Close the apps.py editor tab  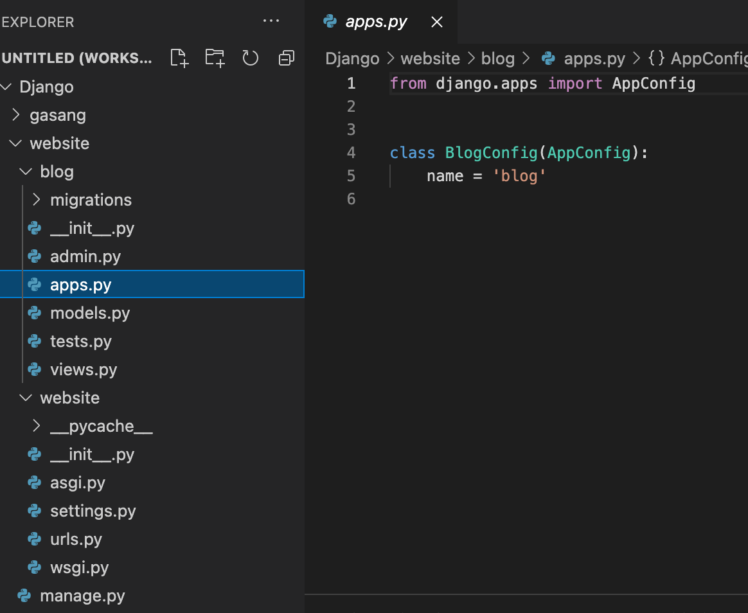pos(436,22)
